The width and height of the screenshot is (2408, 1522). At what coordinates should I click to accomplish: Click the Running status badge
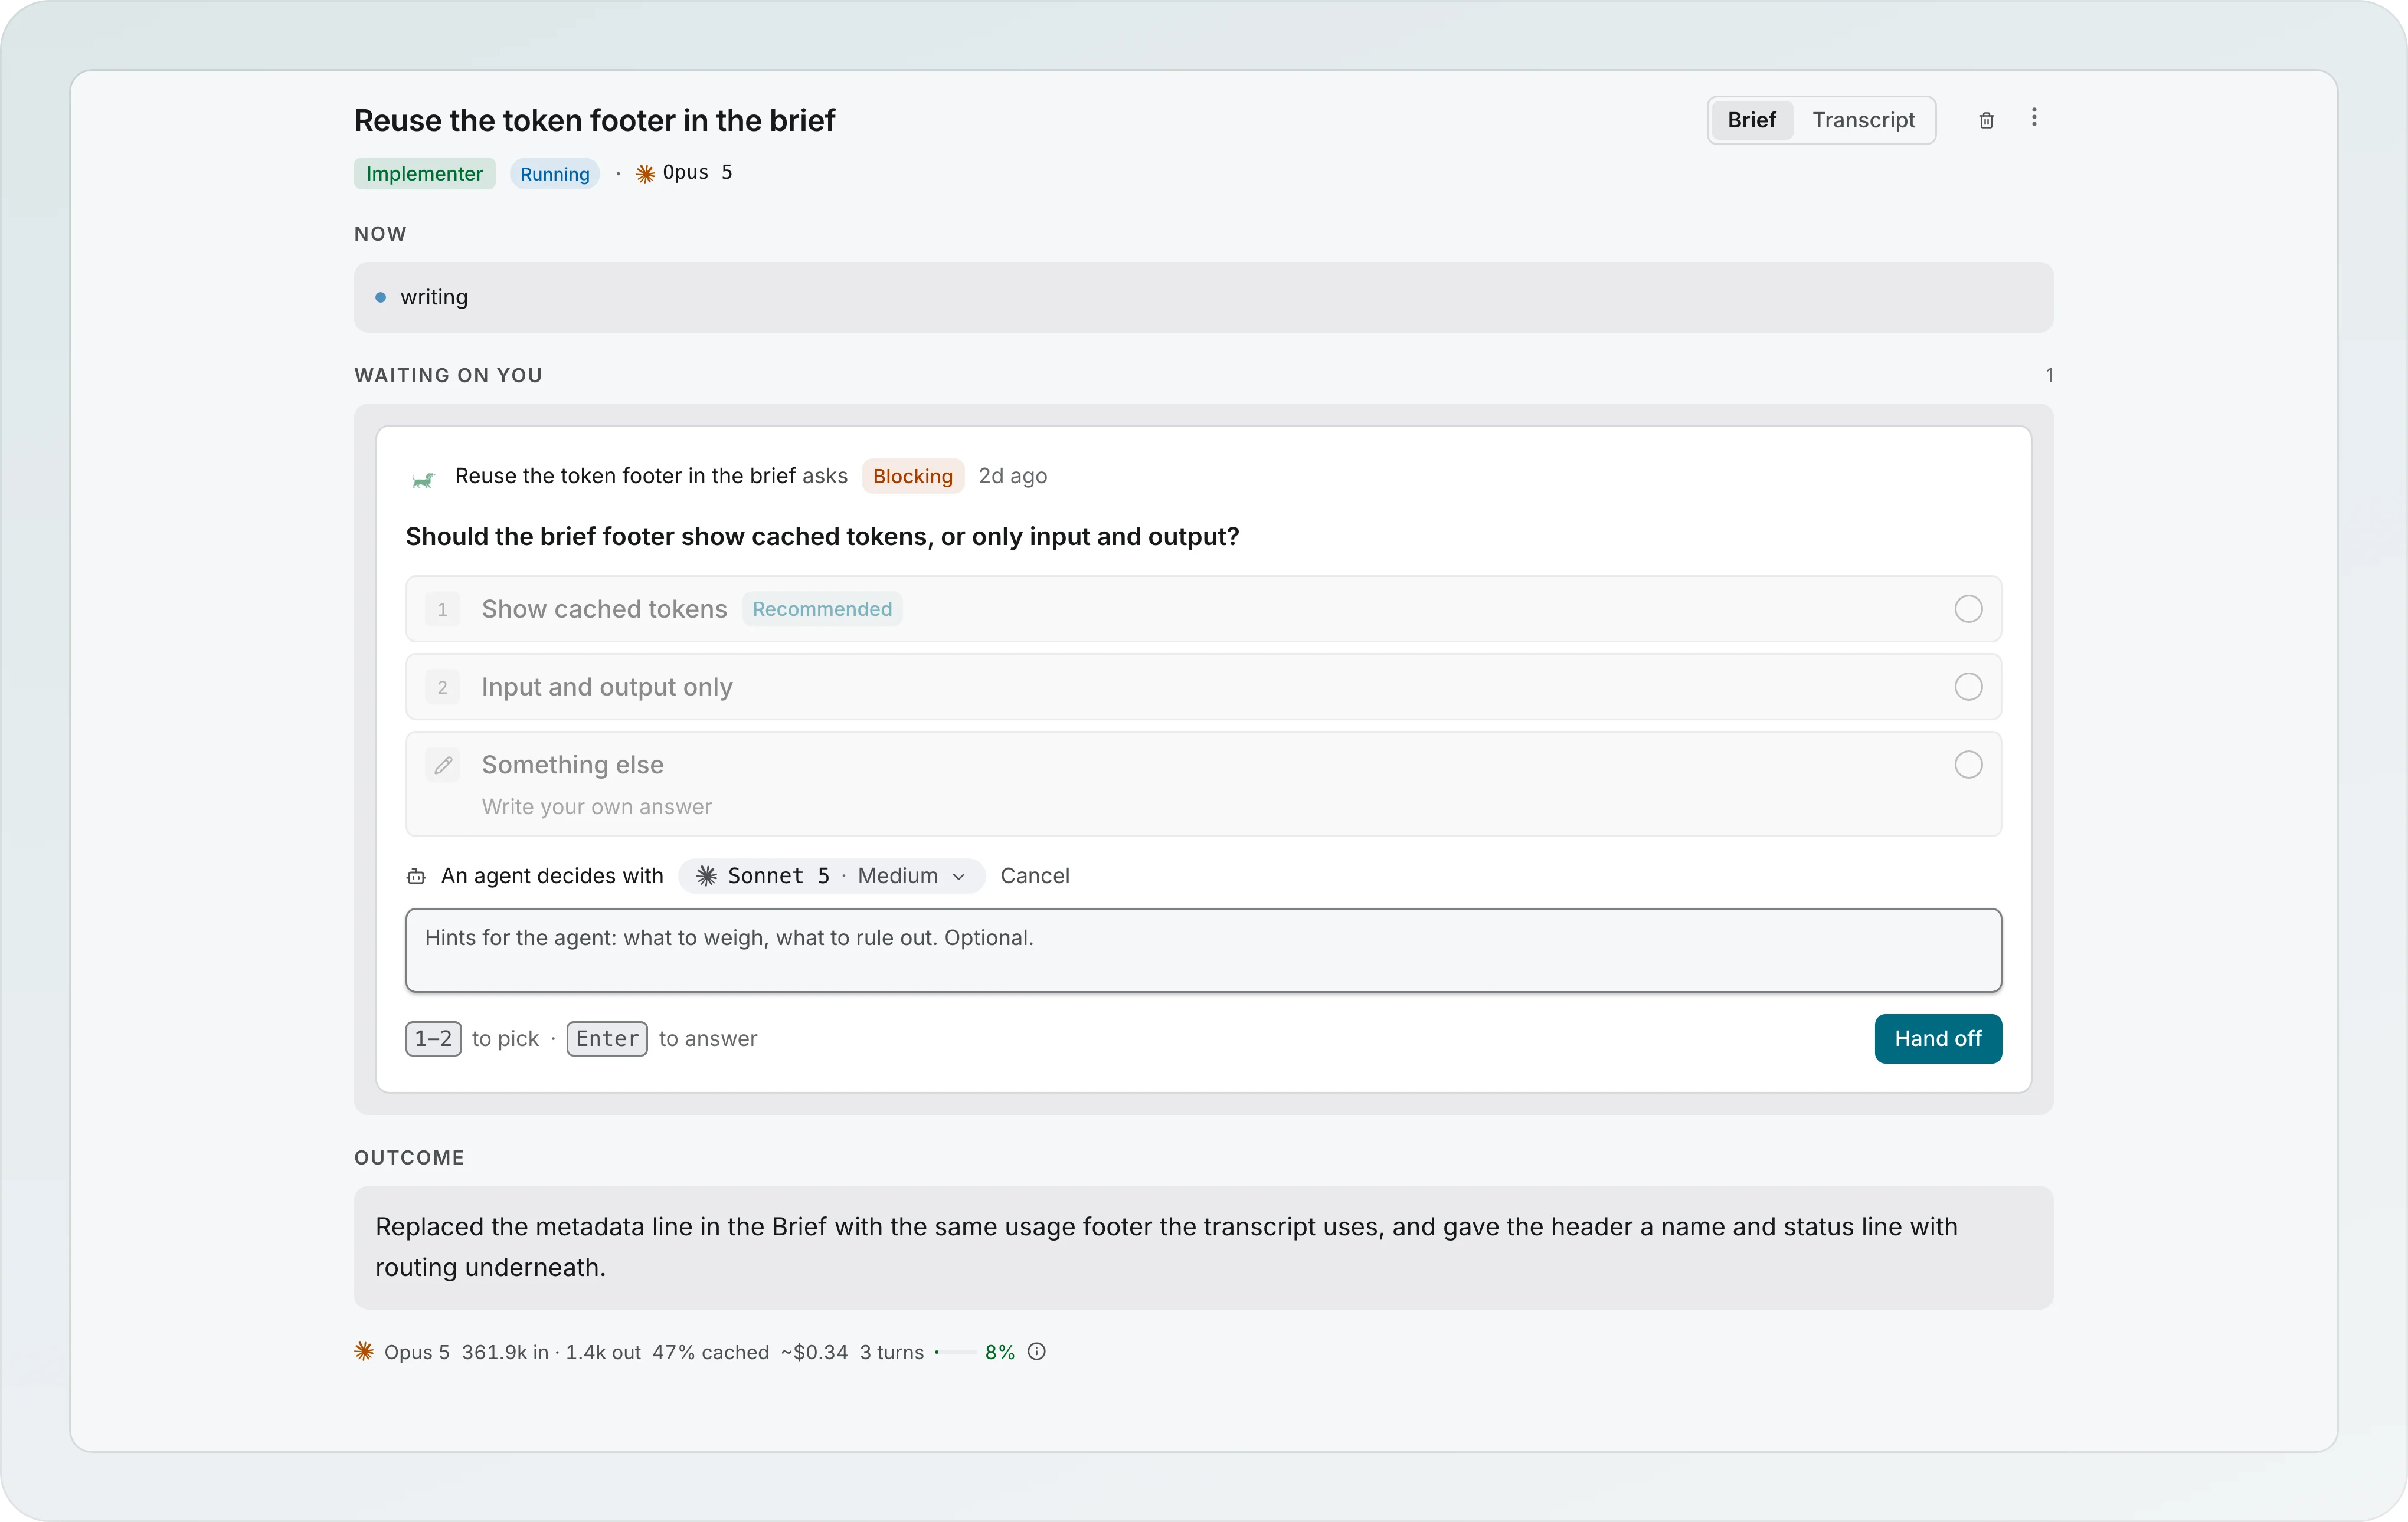click(x=555, y=174)
